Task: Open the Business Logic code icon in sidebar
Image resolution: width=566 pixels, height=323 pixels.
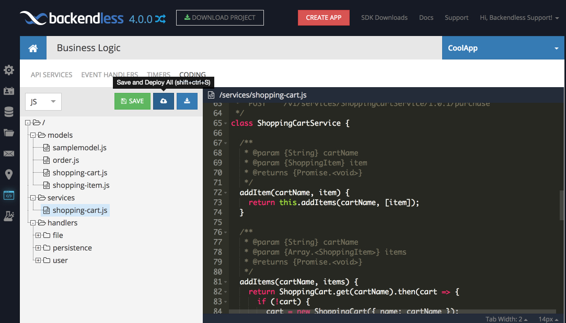Action: click(9, 195)
